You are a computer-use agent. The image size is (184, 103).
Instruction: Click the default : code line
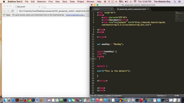point(102,66)
